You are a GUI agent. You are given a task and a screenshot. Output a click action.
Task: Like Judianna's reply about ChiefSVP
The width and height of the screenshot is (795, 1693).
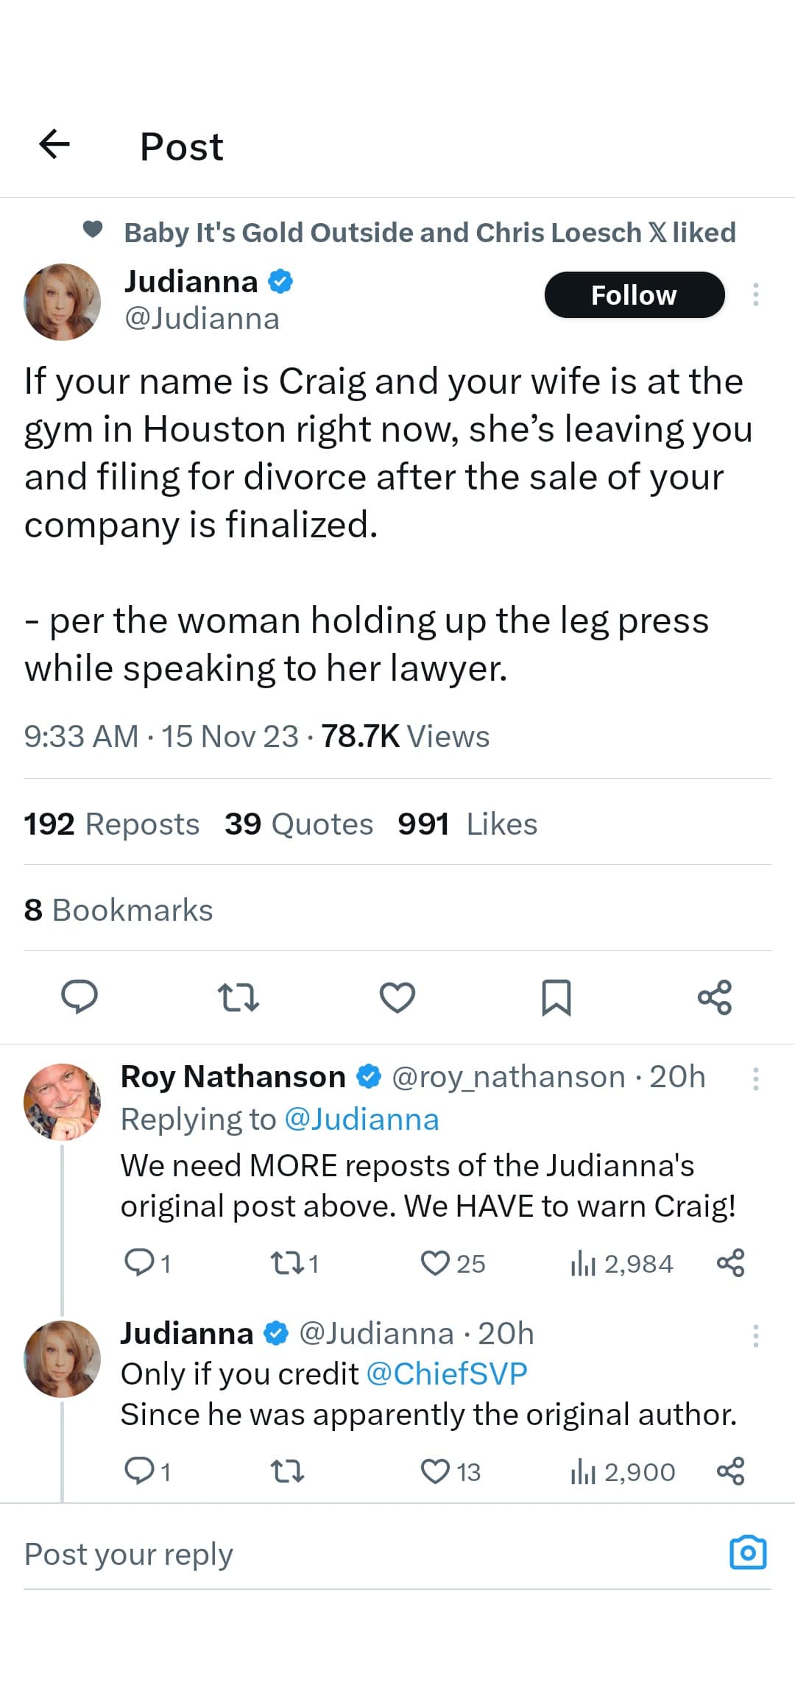point(435,1471)
